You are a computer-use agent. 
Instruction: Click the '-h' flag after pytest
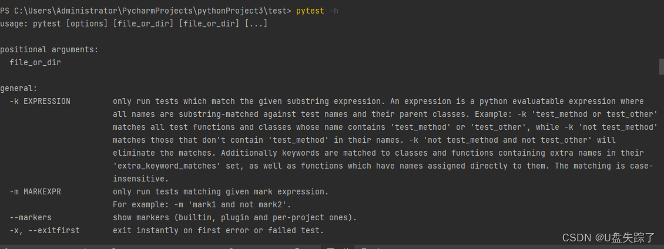pyautogui.click(x=334, y=11)
